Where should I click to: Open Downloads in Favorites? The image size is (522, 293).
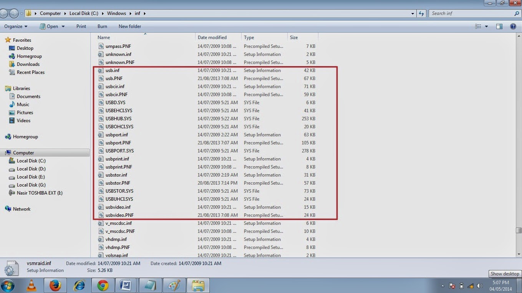pos(28,64)
